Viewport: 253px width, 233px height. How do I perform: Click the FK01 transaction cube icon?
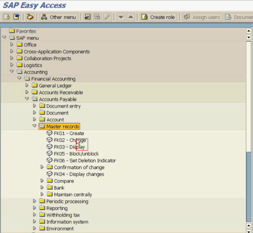click(x=49, y=133)
